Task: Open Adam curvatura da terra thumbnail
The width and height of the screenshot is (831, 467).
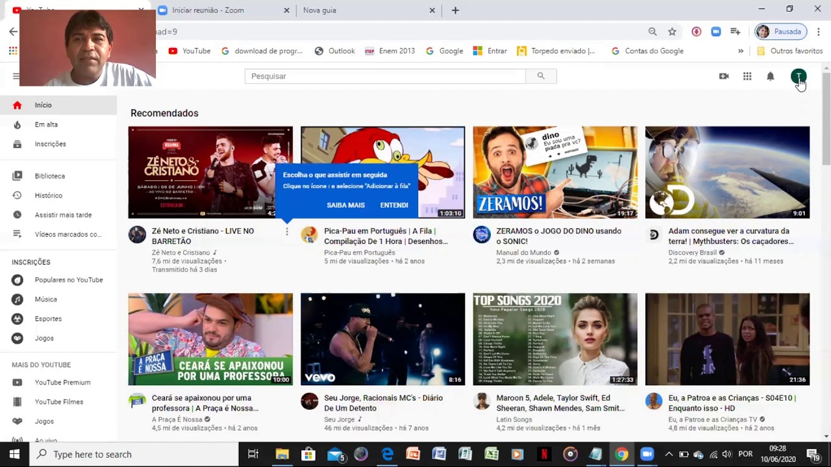Action: click(727, 172)
